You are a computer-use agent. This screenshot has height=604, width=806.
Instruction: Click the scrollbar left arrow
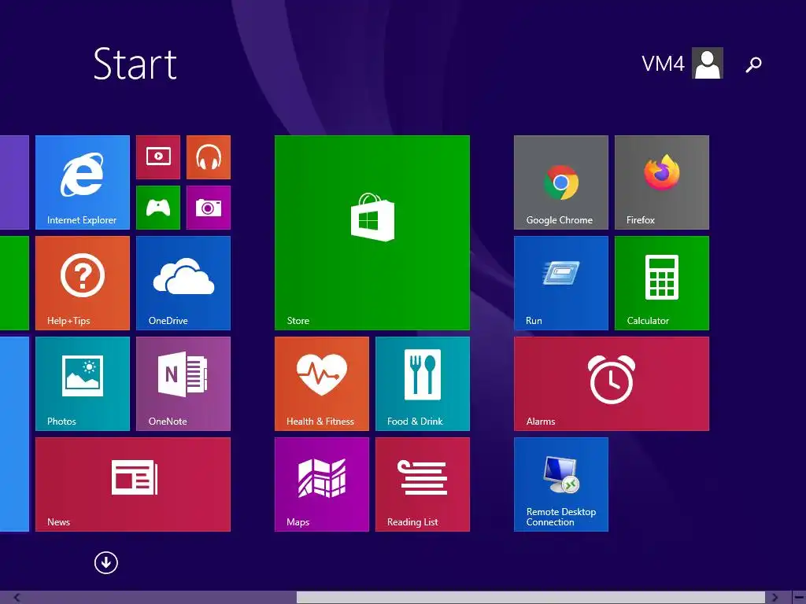[x=17, y=598]
